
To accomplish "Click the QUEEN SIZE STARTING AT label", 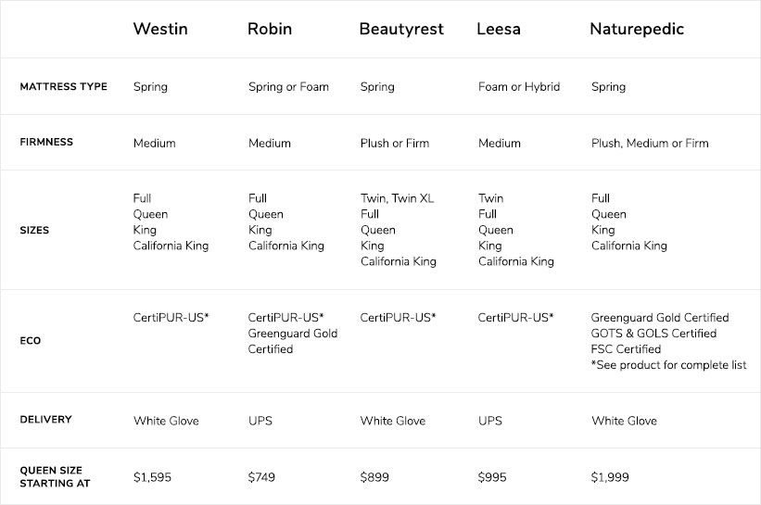I will click(x=55, y=476).
